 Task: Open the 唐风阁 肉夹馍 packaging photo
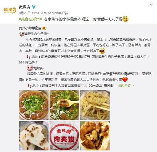click(x=64, y=135)
